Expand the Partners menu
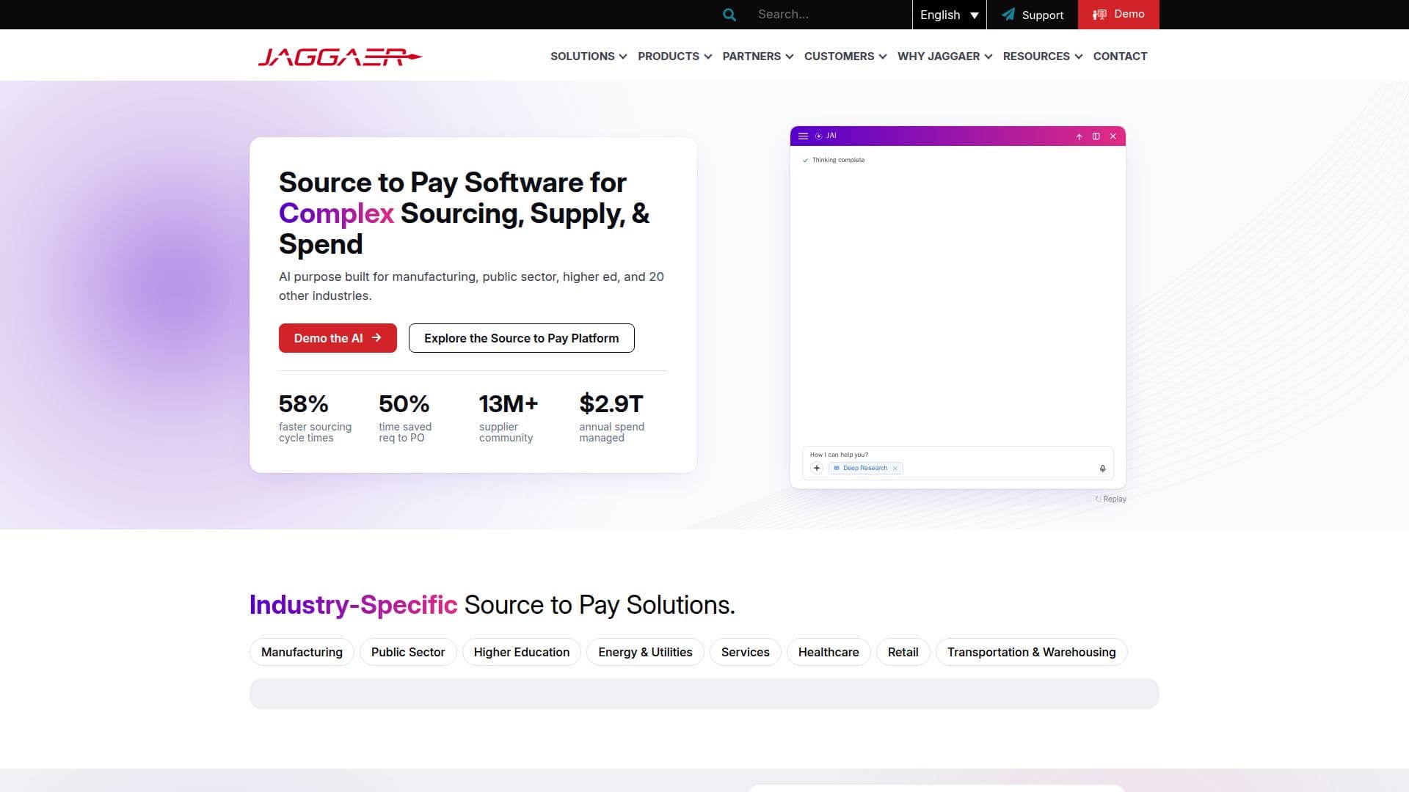Viewport: 1409px width, 792px height. pos(757,56)
